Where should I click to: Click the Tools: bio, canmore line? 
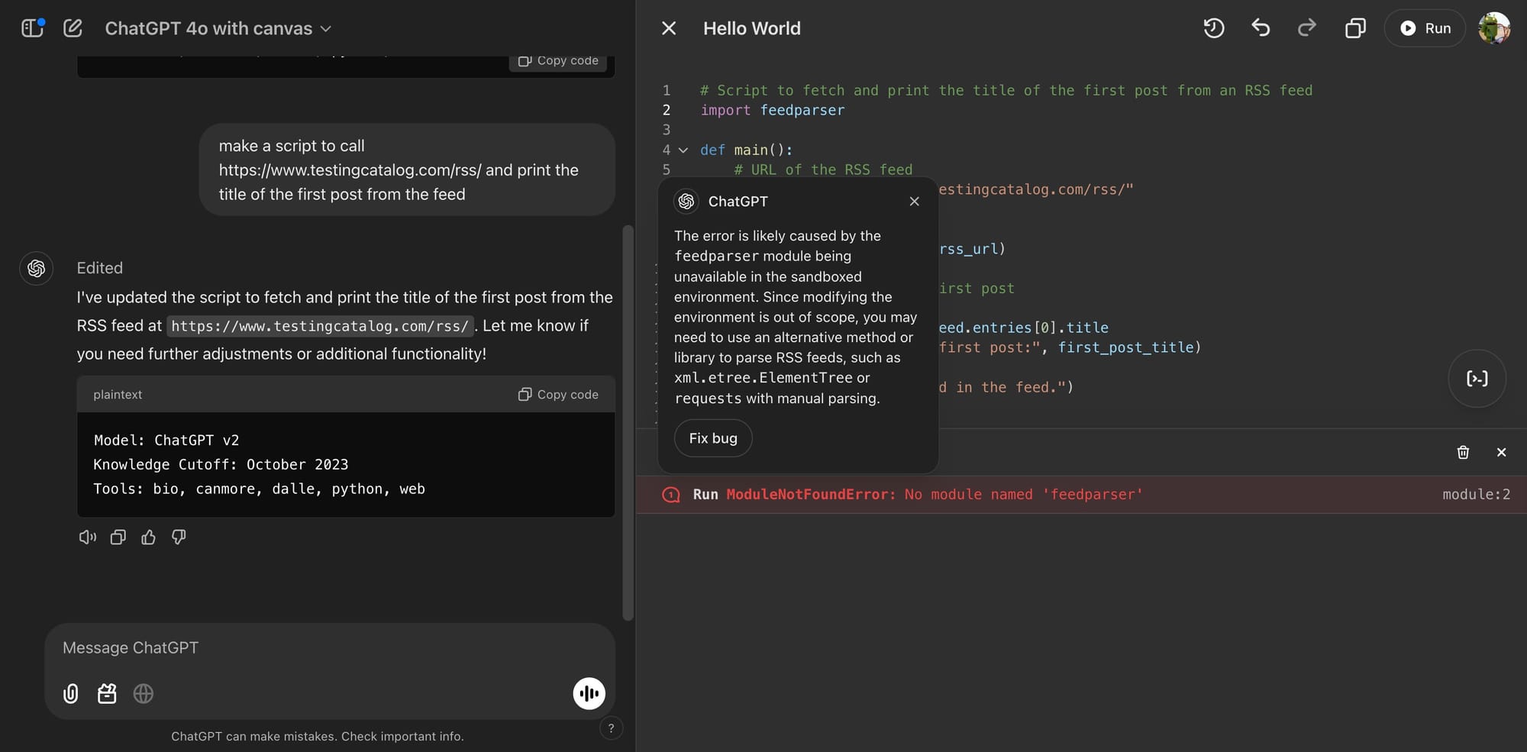(x=259, y=489)
